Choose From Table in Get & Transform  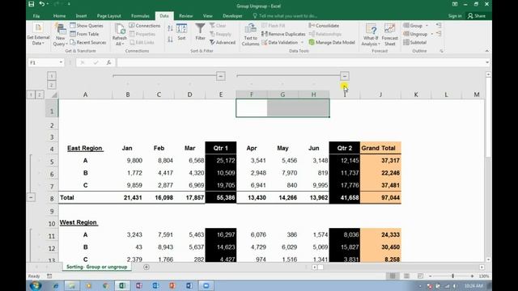[84, 34]
